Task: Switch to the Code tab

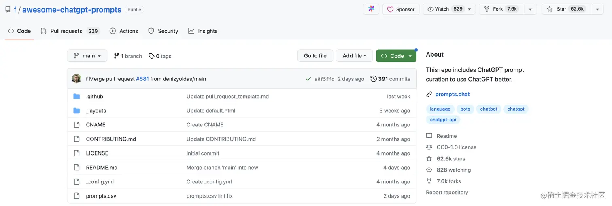Action: point(19,31)
